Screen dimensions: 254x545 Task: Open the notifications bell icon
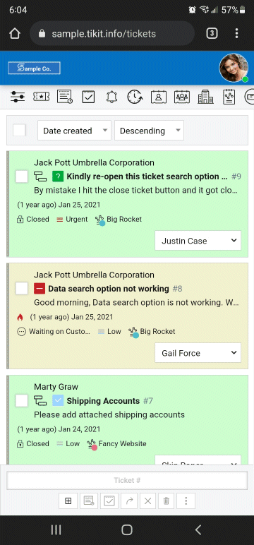[x=111, y=97]
